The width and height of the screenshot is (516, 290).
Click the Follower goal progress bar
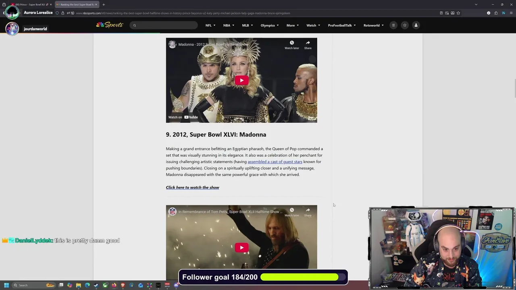tap(303, 277)
